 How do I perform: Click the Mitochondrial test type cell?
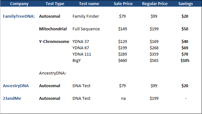53,29
